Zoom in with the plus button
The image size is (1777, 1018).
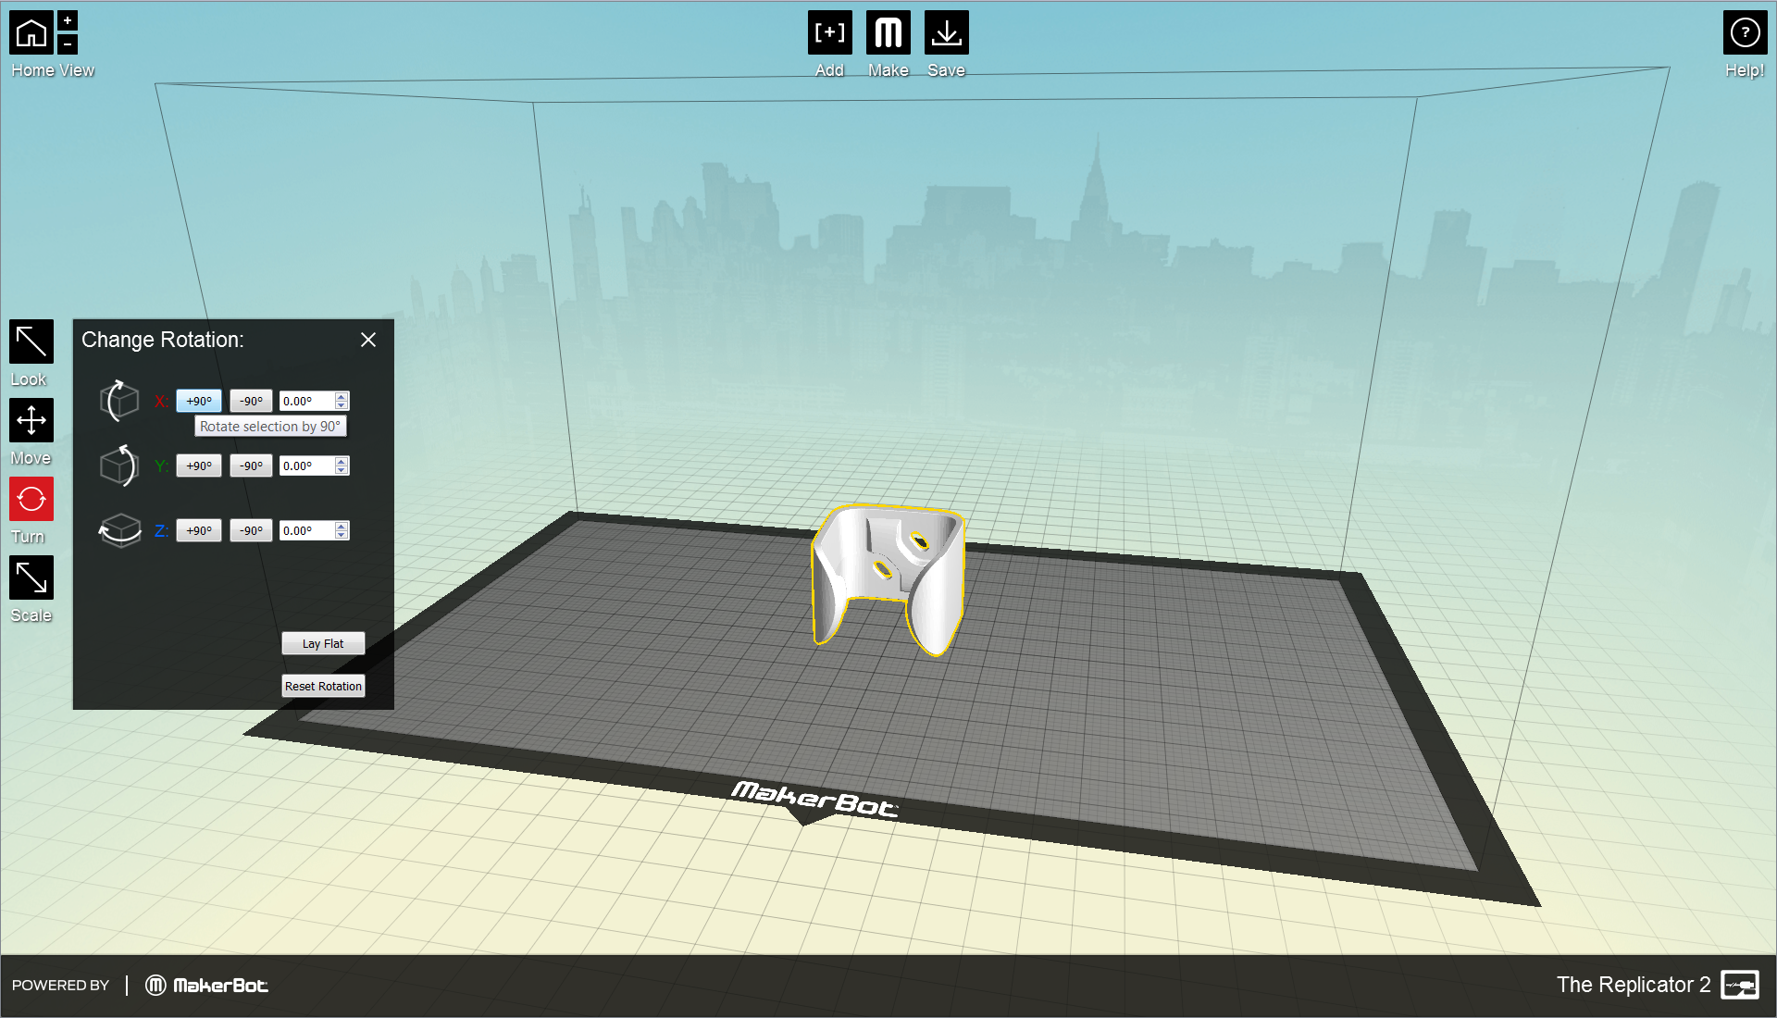click(x=68, y=20)
